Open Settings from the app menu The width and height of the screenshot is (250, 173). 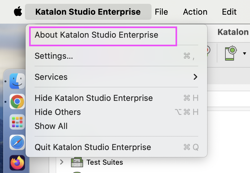tap(54, 56)
